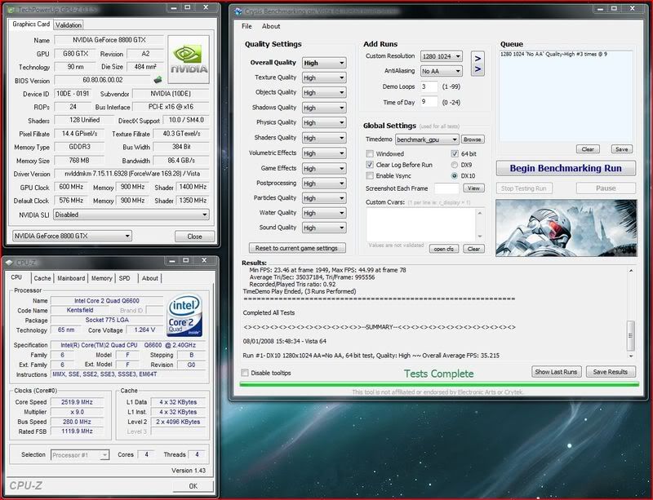Select the DX9 radio button

(x=455, y=165)
